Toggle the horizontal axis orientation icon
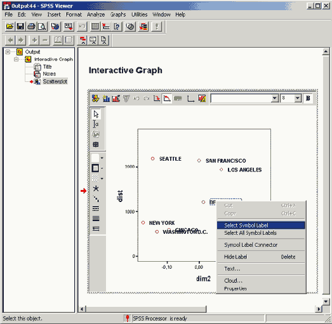The height and width of the screenshot is (324, 332). pos(157,98)
